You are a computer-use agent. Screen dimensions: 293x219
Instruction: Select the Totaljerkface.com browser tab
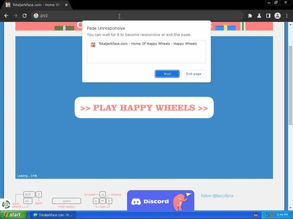point(36,5)
